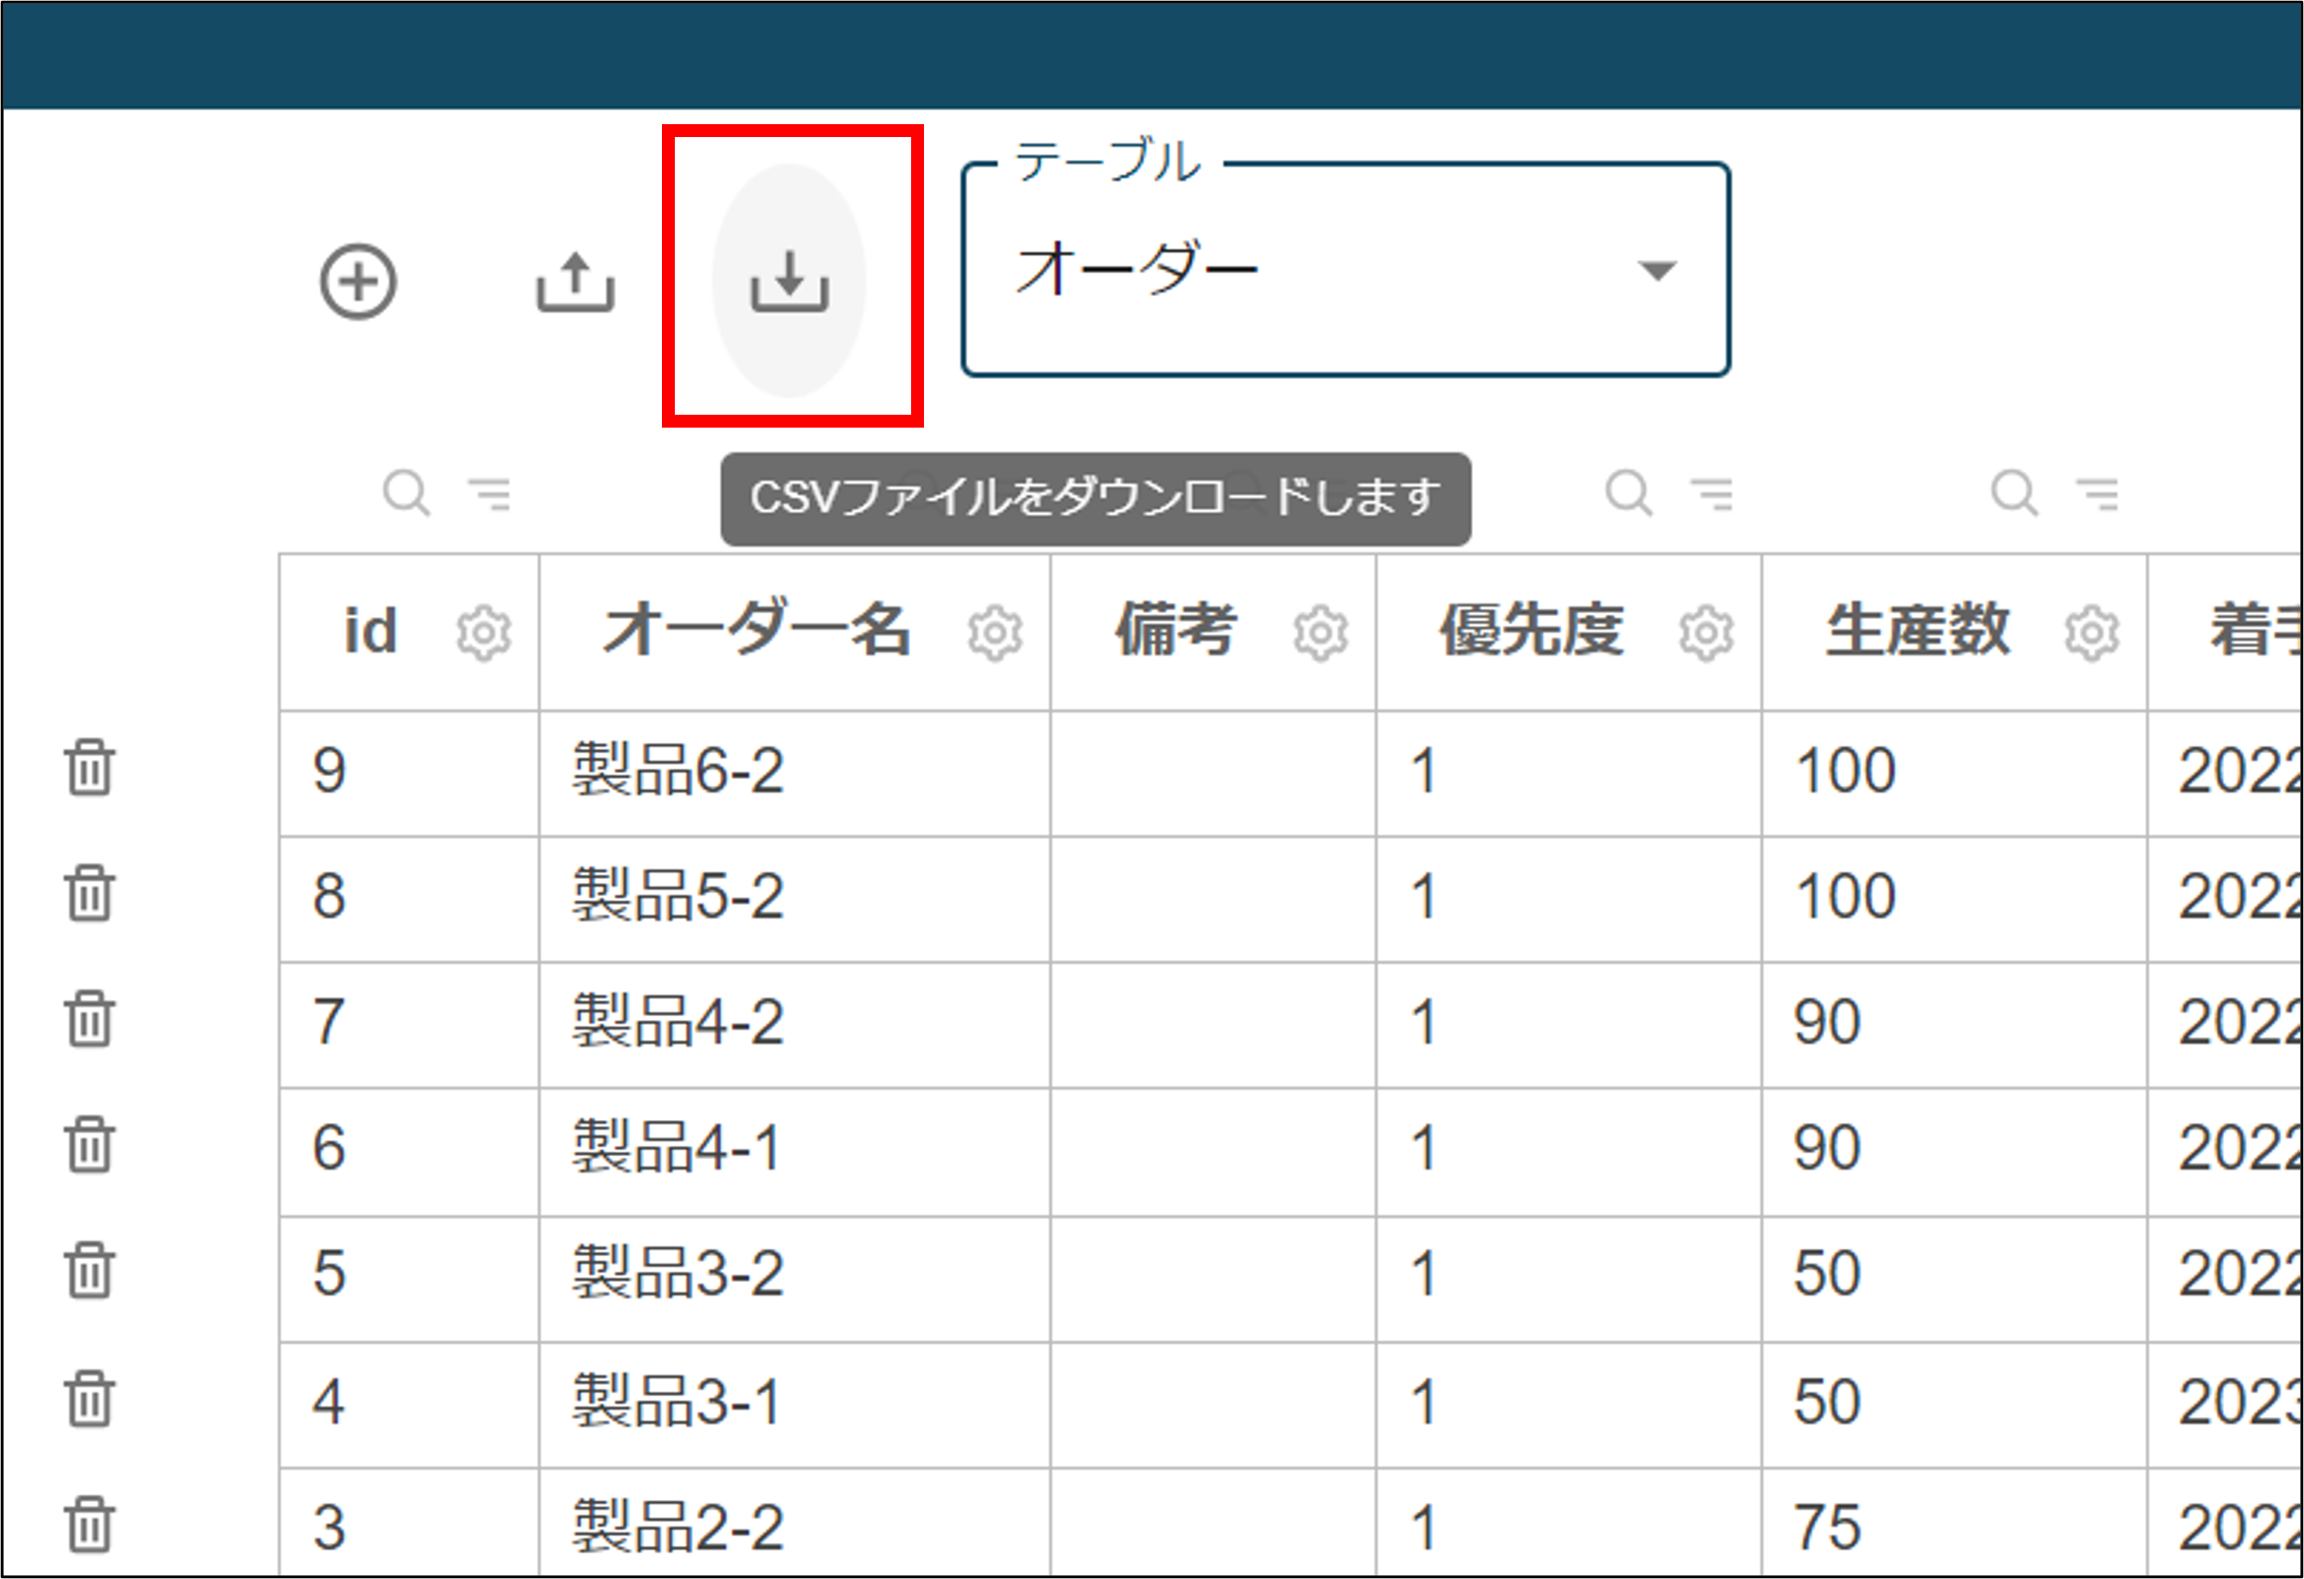Open the gear settings for the id column

point(484,633)
